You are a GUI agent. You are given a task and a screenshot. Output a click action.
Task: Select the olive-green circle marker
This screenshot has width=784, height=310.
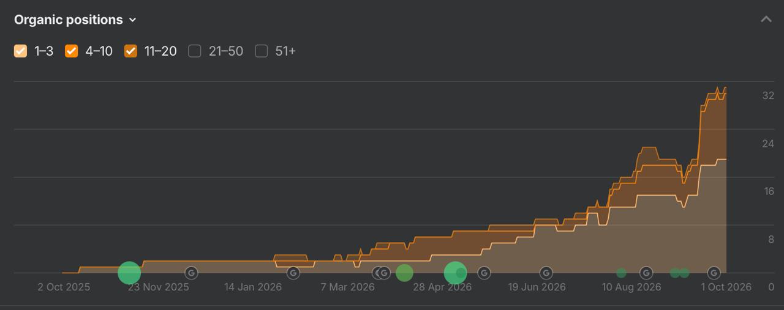coord(404,273)
